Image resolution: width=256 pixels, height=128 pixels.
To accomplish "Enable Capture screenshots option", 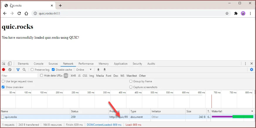I will 131,87.
